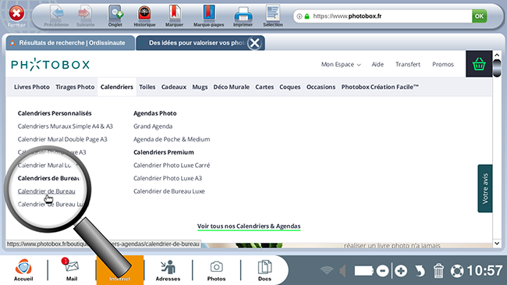Open the Aide link

378,64
